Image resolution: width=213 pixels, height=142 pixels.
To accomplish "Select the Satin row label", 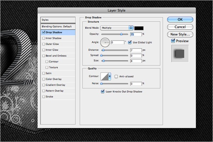I will coord(49,73).
